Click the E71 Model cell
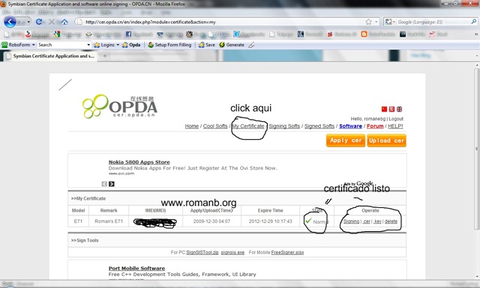The height and width of the screenshot is (288, 480). tap(78, 221)
